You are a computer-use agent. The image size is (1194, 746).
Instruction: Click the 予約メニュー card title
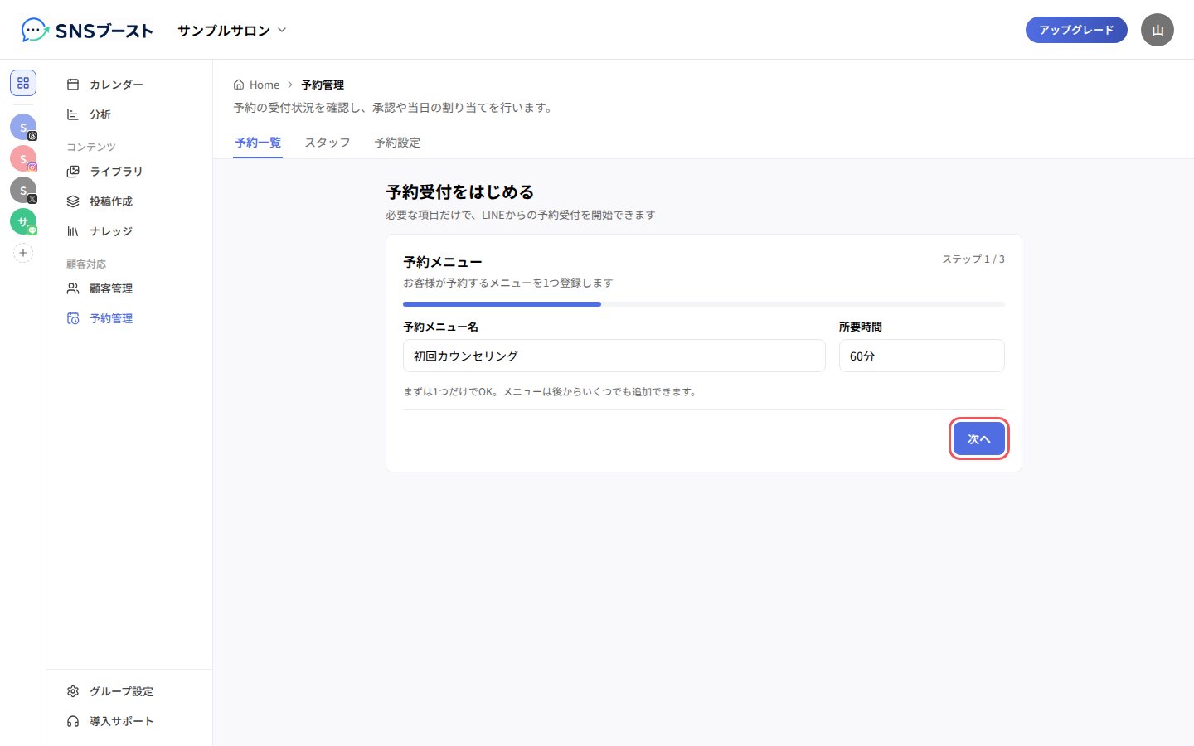443,262
